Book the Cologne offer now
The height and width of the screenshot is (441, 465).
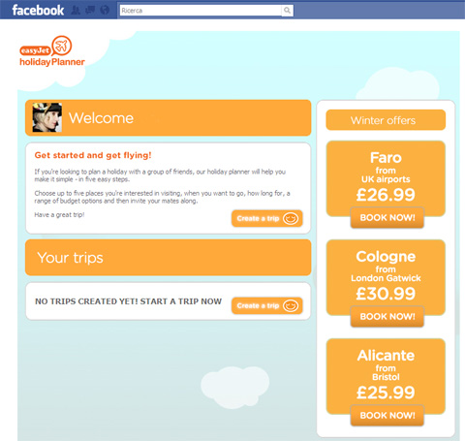click(387, 317)
